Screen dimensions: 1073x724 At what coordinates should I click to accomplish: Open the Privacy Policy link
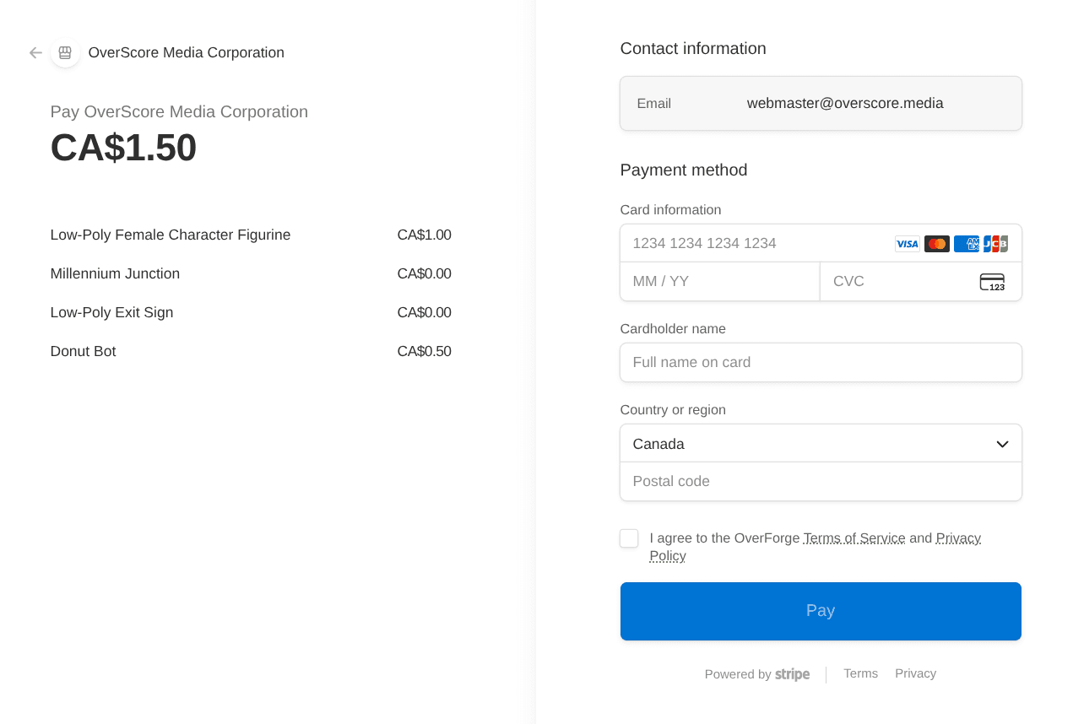pyautogui.click(x=957, y=538)
